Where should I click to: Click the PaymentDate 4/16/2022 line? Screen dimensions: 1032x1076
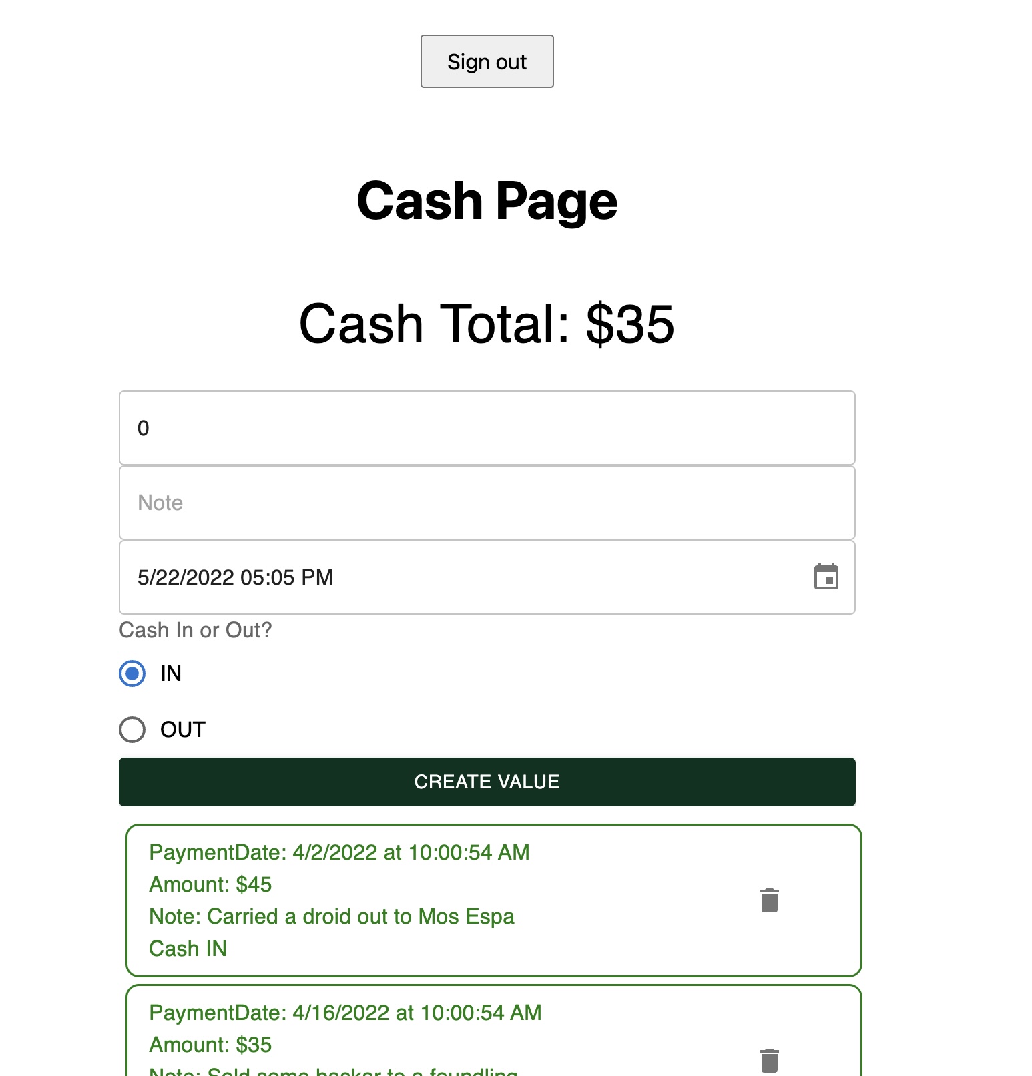[345, 1013]
